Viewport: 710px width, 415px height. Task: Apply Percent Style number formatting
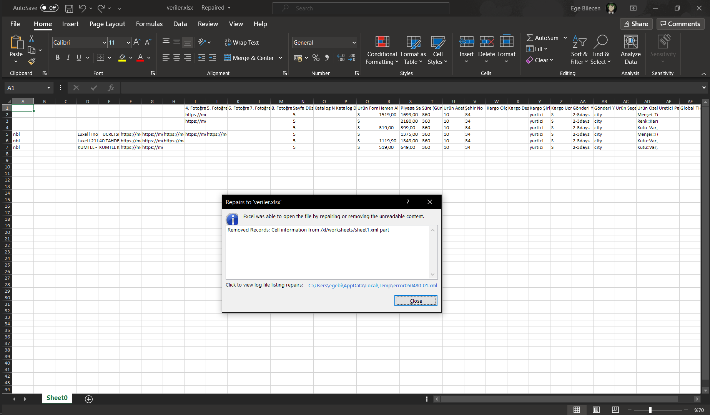[316, 58]
